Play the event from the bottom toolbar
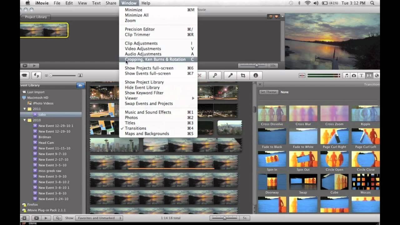400x225 pixels. (x=46, y=218)
